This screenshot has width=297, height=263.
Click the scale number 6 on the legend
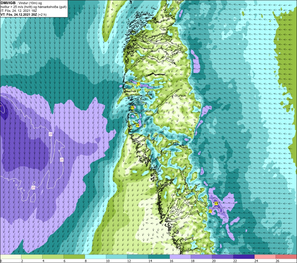coord(64,261)
